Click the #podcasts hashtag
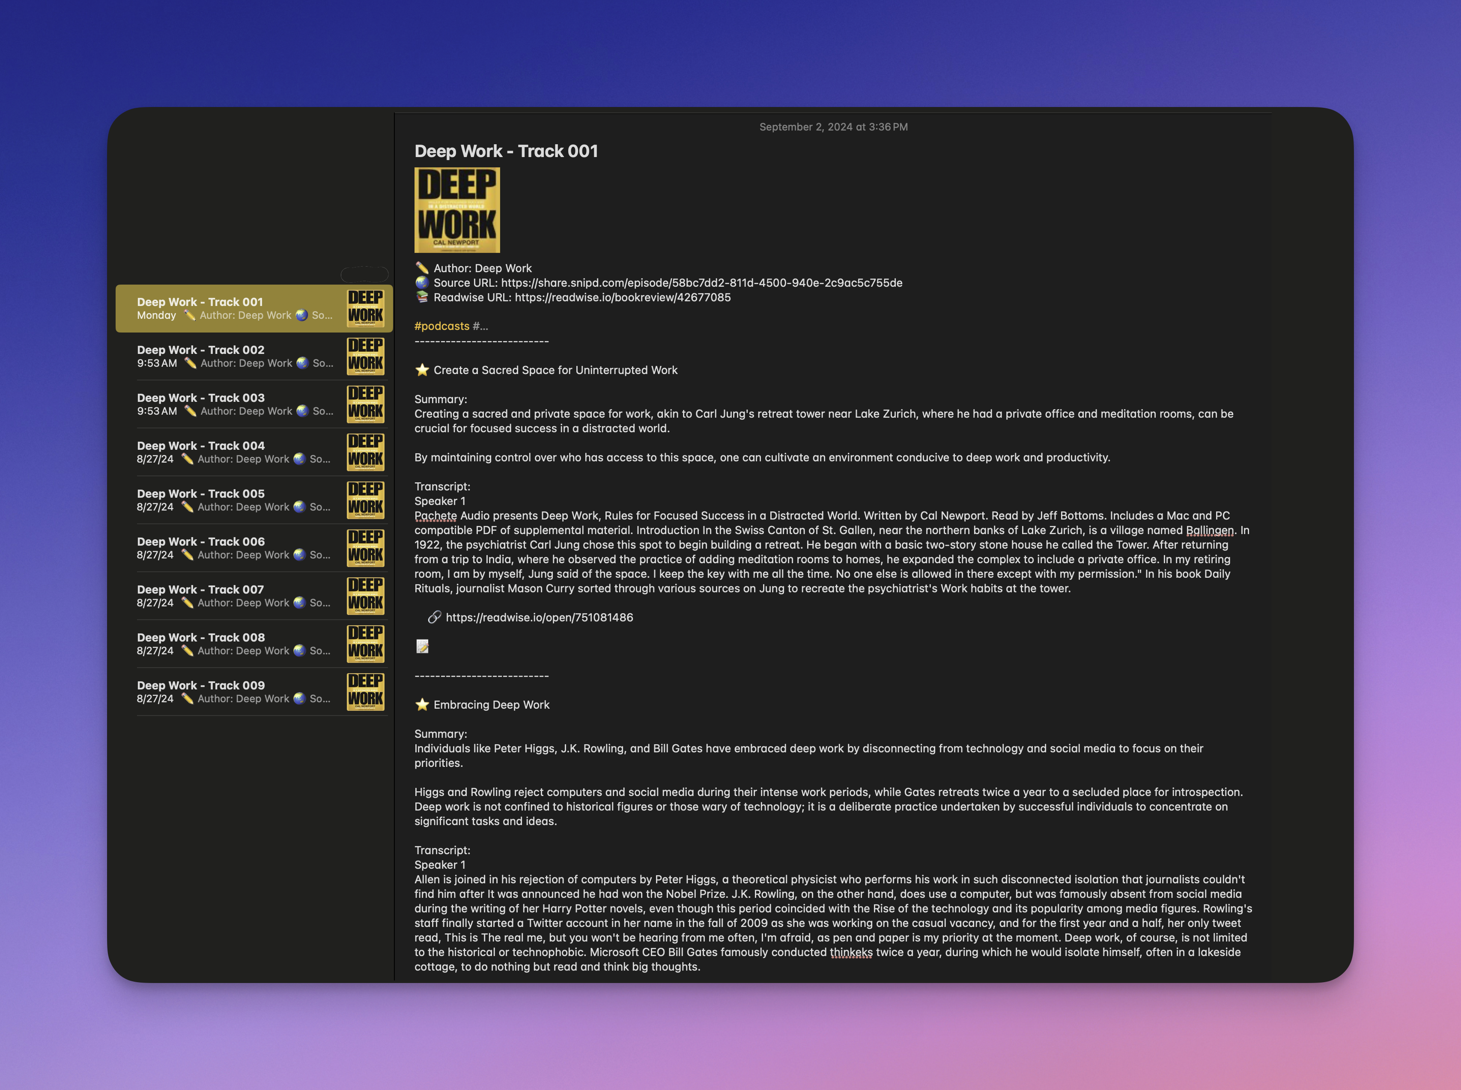Image resolution: width=1461 pixels, height=1090 pixels. 441,326
